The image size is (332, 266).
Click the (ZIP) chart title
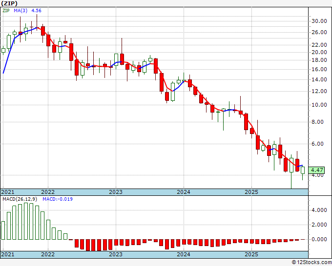9,3
